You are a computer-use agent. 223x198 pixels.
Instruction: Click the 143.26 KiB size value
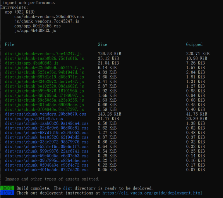click(110, 114)
